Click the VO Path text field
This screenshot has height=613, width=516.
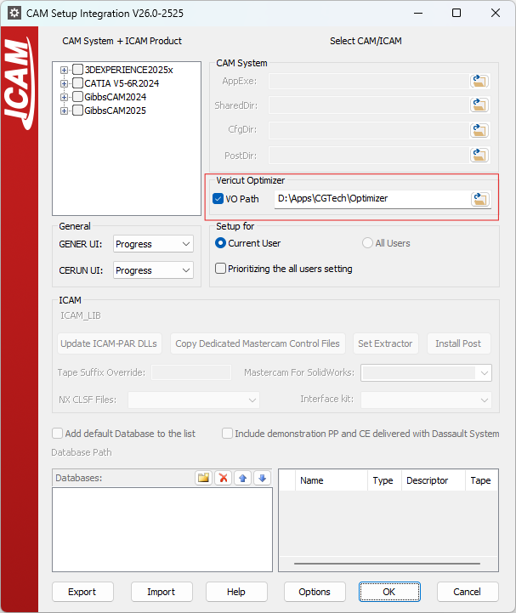372,199
